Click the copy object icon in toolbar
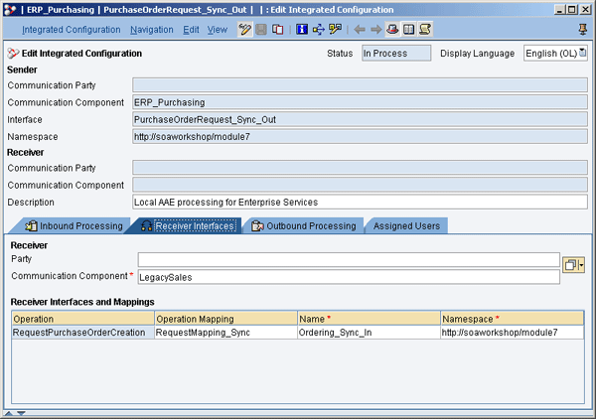596x419 pixels. [x=279, y=30]
